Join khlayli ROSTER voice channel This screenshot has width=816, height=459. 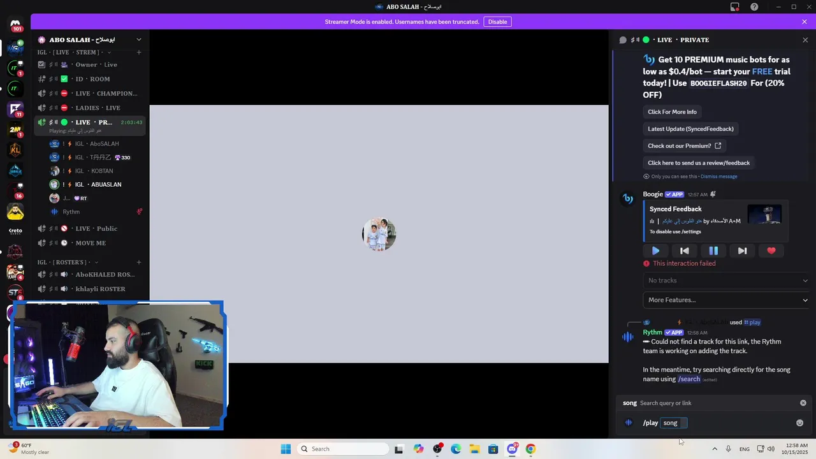click(x=90, y=289)
